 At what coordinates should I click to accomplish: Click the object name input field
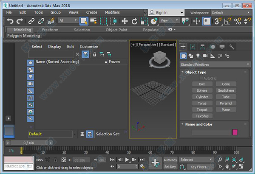[x=211, y=132]
